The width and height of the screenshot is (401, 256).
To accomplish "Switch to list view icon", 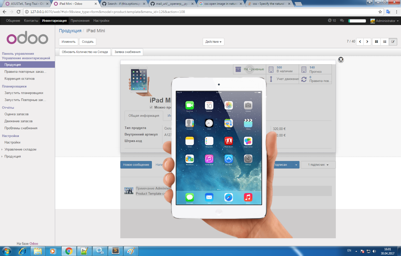I will coord(385,42).
